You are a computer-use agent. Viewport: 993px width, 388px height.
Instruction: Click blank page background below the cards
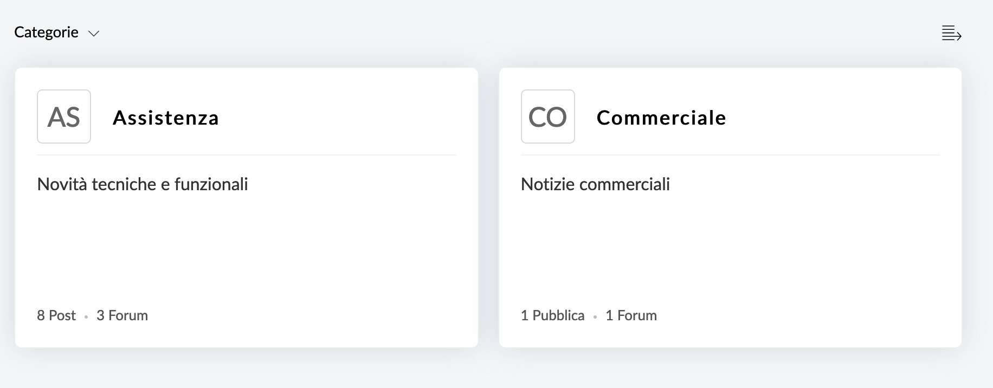[x=488, y=371]
